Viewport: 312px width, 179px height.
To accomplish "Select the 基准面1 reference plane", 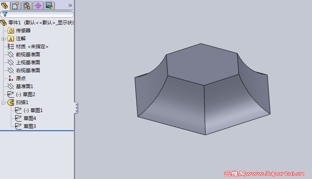I will point(24,87).
